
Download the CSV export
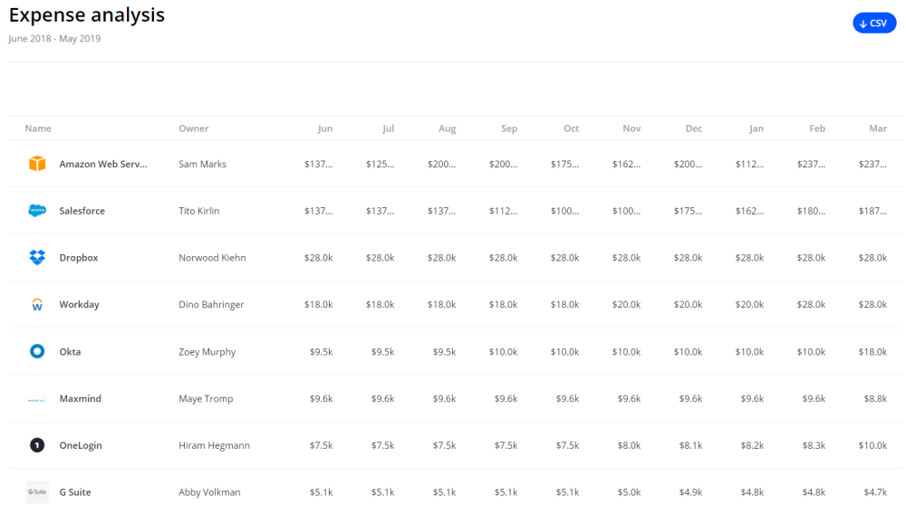(873, 24)
